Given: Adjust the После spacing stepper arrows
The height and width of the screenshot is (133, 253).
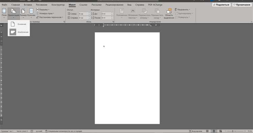Looking at the screenshot, I should click(112, 18).
